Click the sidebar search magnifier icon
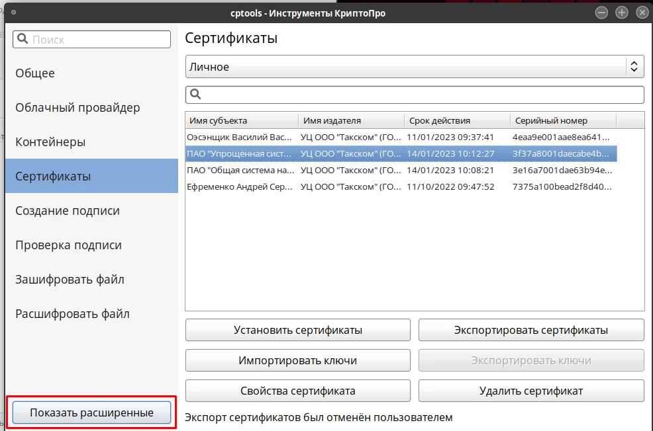 (23, 39)
